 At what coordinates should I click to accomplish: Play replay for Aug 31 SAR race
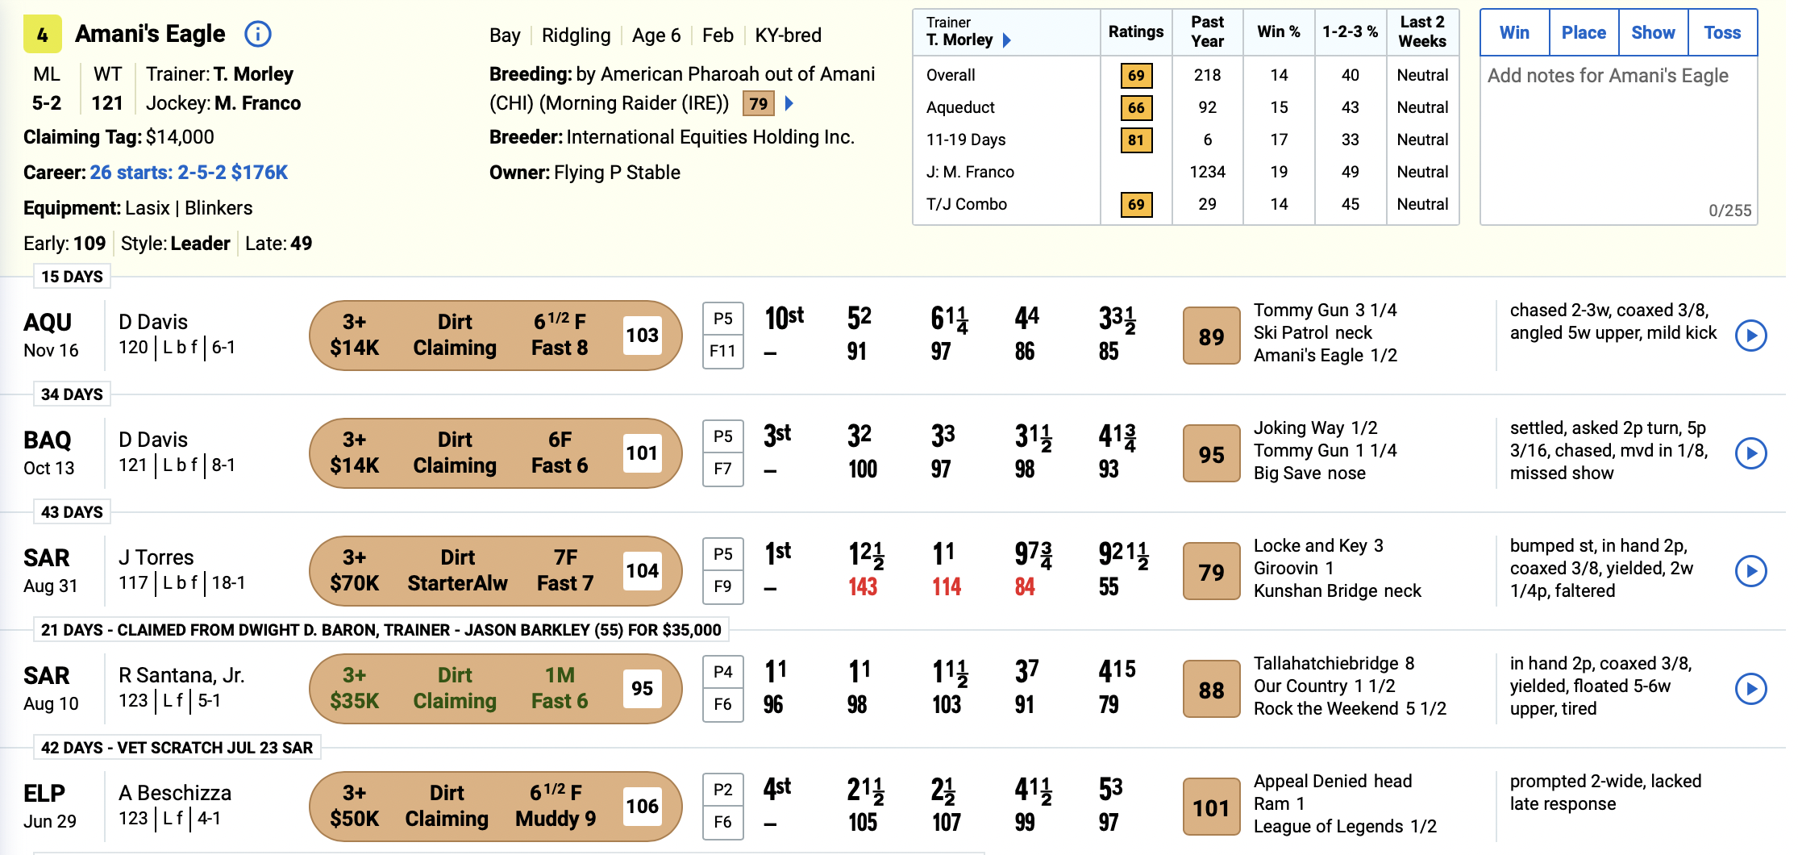pyautogui.click(x=1750, y=571)
